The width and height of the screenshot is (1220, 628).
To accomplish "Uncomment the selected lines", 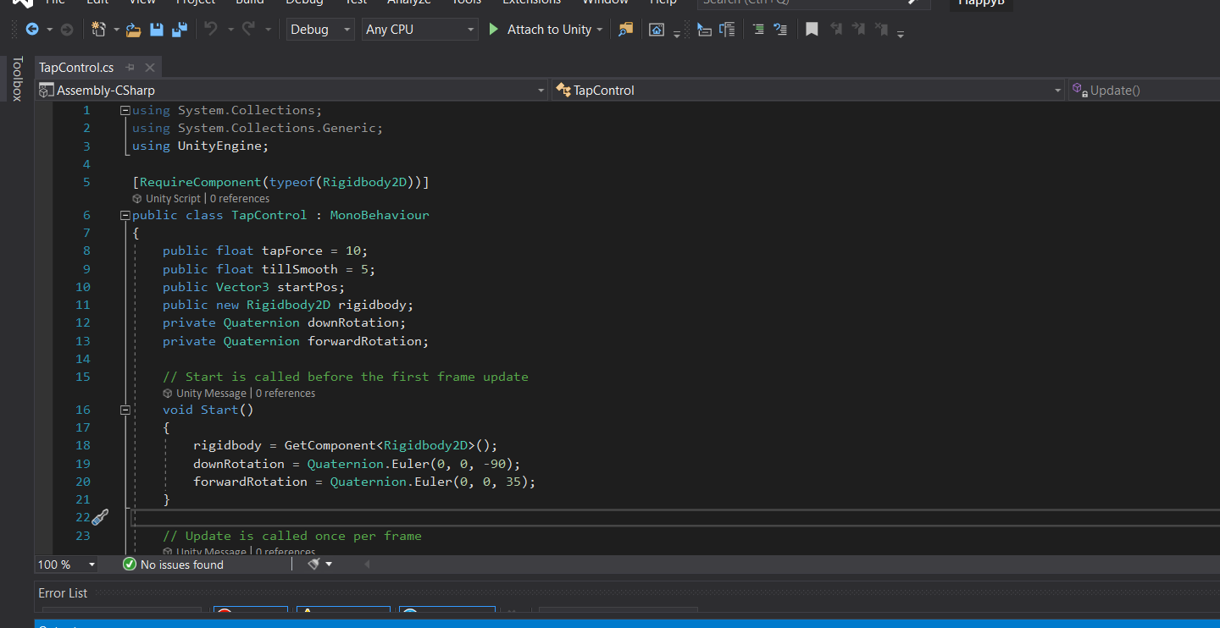I will (781, 30).
